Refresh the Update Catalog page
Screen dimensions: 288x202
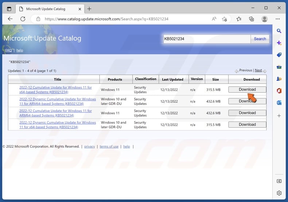coord(23,19)
